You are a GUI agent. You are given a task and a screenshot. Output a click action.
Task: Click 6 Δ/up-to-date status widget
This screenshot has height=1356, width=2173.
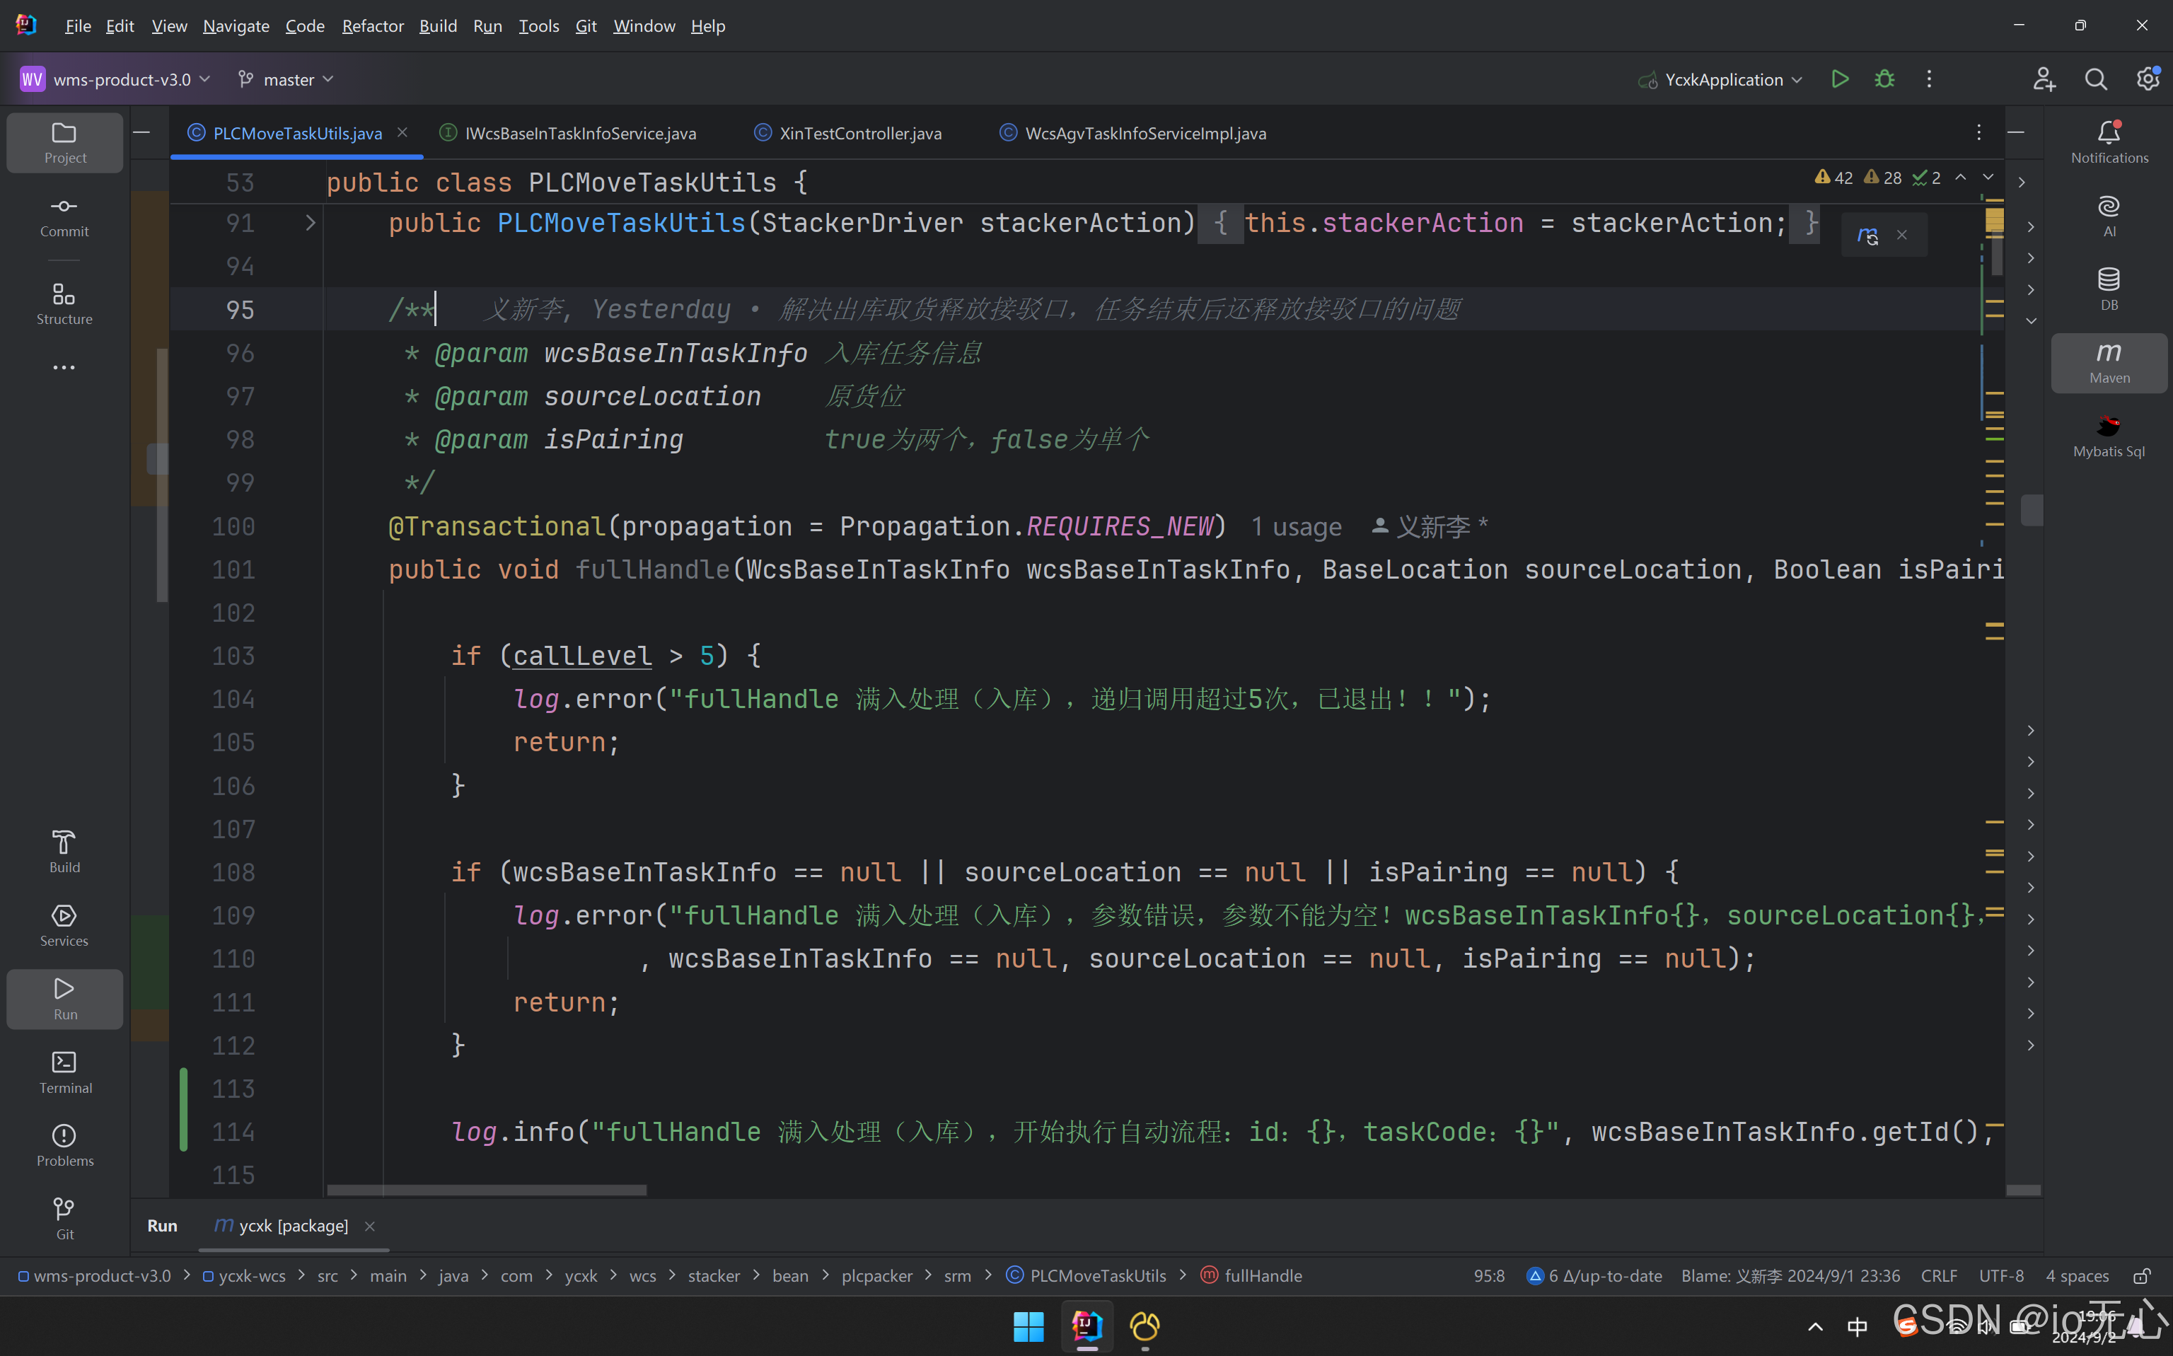click(x=1594, y=1275)
